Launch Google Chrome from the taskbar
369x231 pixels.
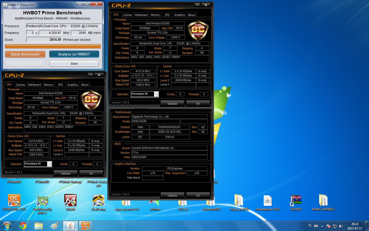[23, 226]
